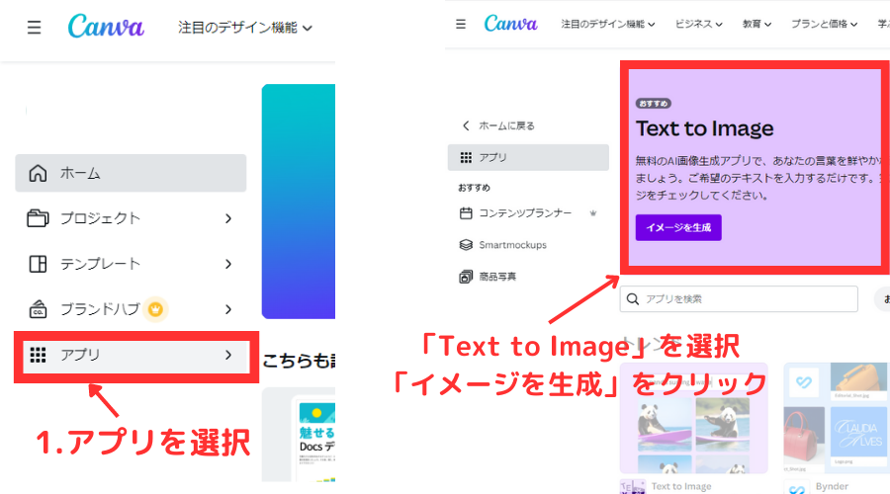Open the テンプレート sidebar item
This screenshot has height=494, width=890.
pos(131,264)
